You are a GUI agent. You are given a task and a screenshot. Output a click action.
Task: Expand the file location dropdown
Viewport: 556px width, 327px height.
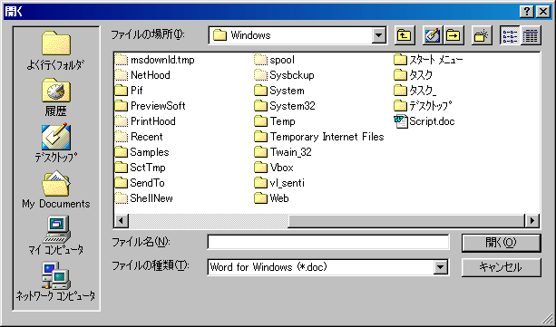379,35
